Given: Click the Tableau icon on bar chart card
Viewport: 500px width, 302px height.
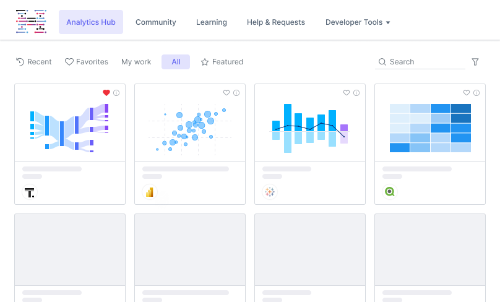Looking at the screenshot, I should pyautogui.click(x=269, y=192).
